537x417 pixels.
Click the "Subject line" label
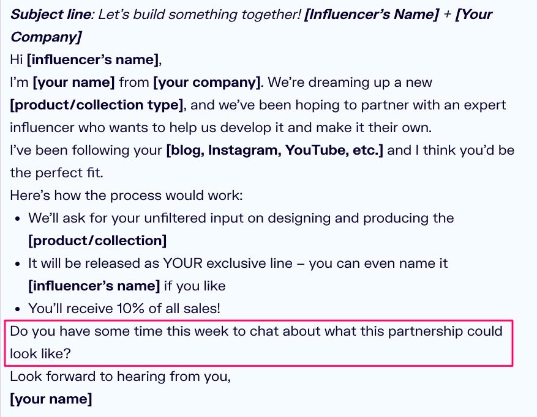49,14
